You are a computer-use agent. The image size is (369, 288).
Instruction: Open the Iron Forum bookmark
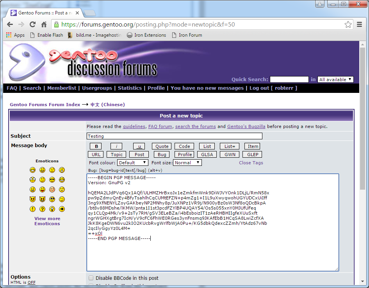tap(187, 35)
